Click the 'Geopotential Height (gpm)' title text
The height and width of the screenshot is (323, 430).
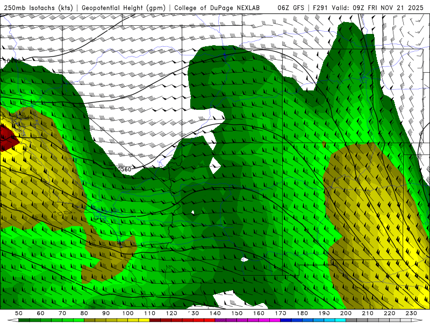[124, 8]
